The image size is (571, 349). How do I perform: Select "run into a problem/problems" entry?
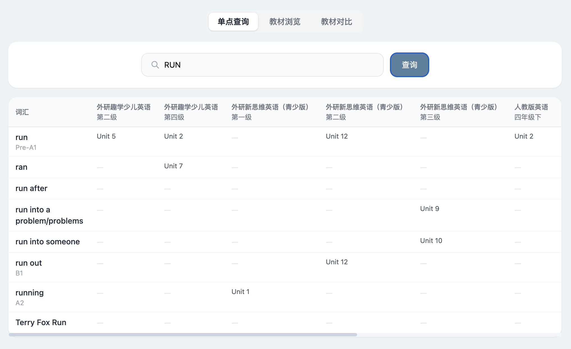tap(49, 215)
